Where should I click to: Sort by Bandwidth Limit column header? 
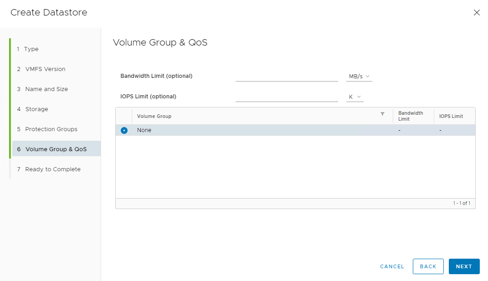[411, 116]
